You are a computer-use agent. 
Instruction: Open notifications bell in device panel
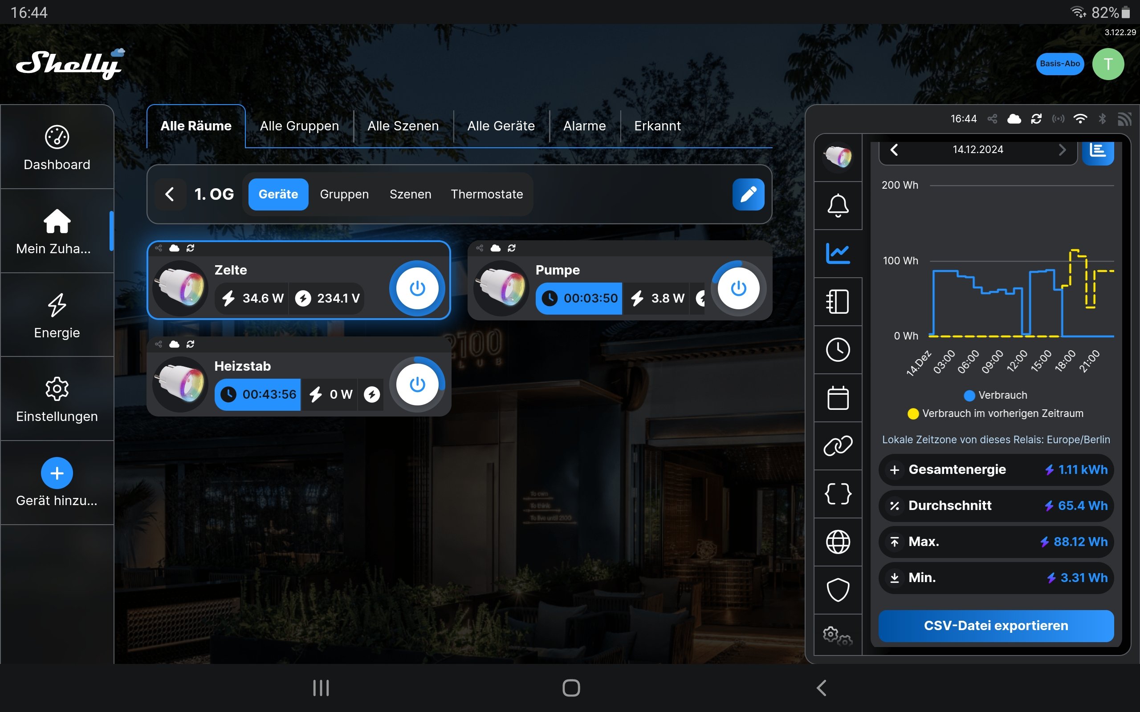[838, 205]
